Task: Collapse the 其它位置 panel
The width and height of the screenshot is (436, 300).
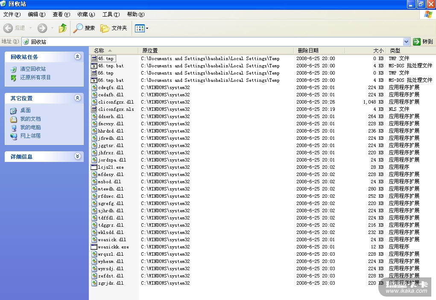Action: click(x=77, y=98)
